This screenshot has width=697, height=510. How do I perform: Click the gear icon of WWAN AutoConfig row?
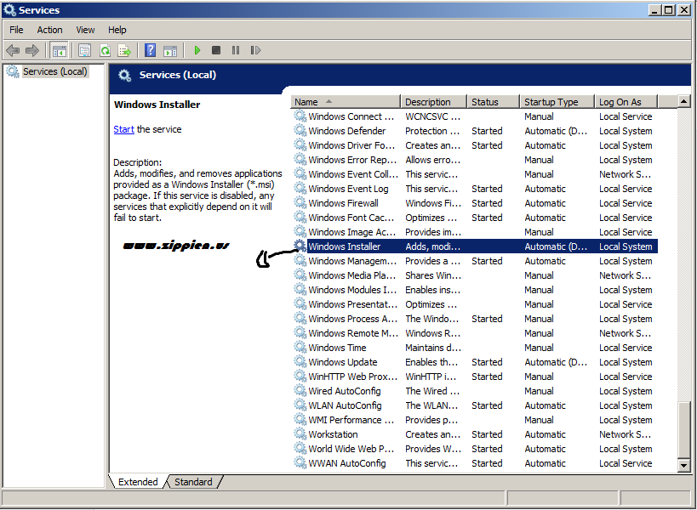click(300, 462)
